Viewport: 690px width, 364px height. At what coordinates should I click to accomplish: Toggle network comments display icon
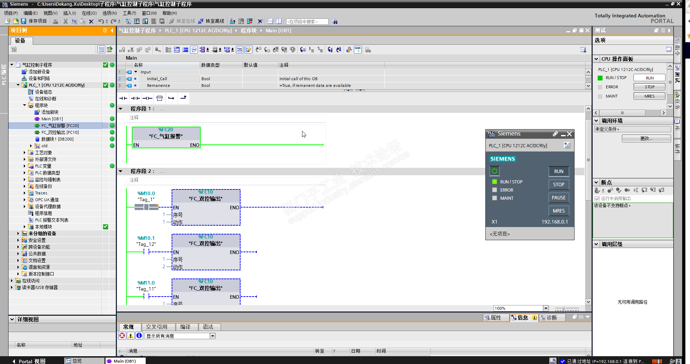(x=194, y=50)
